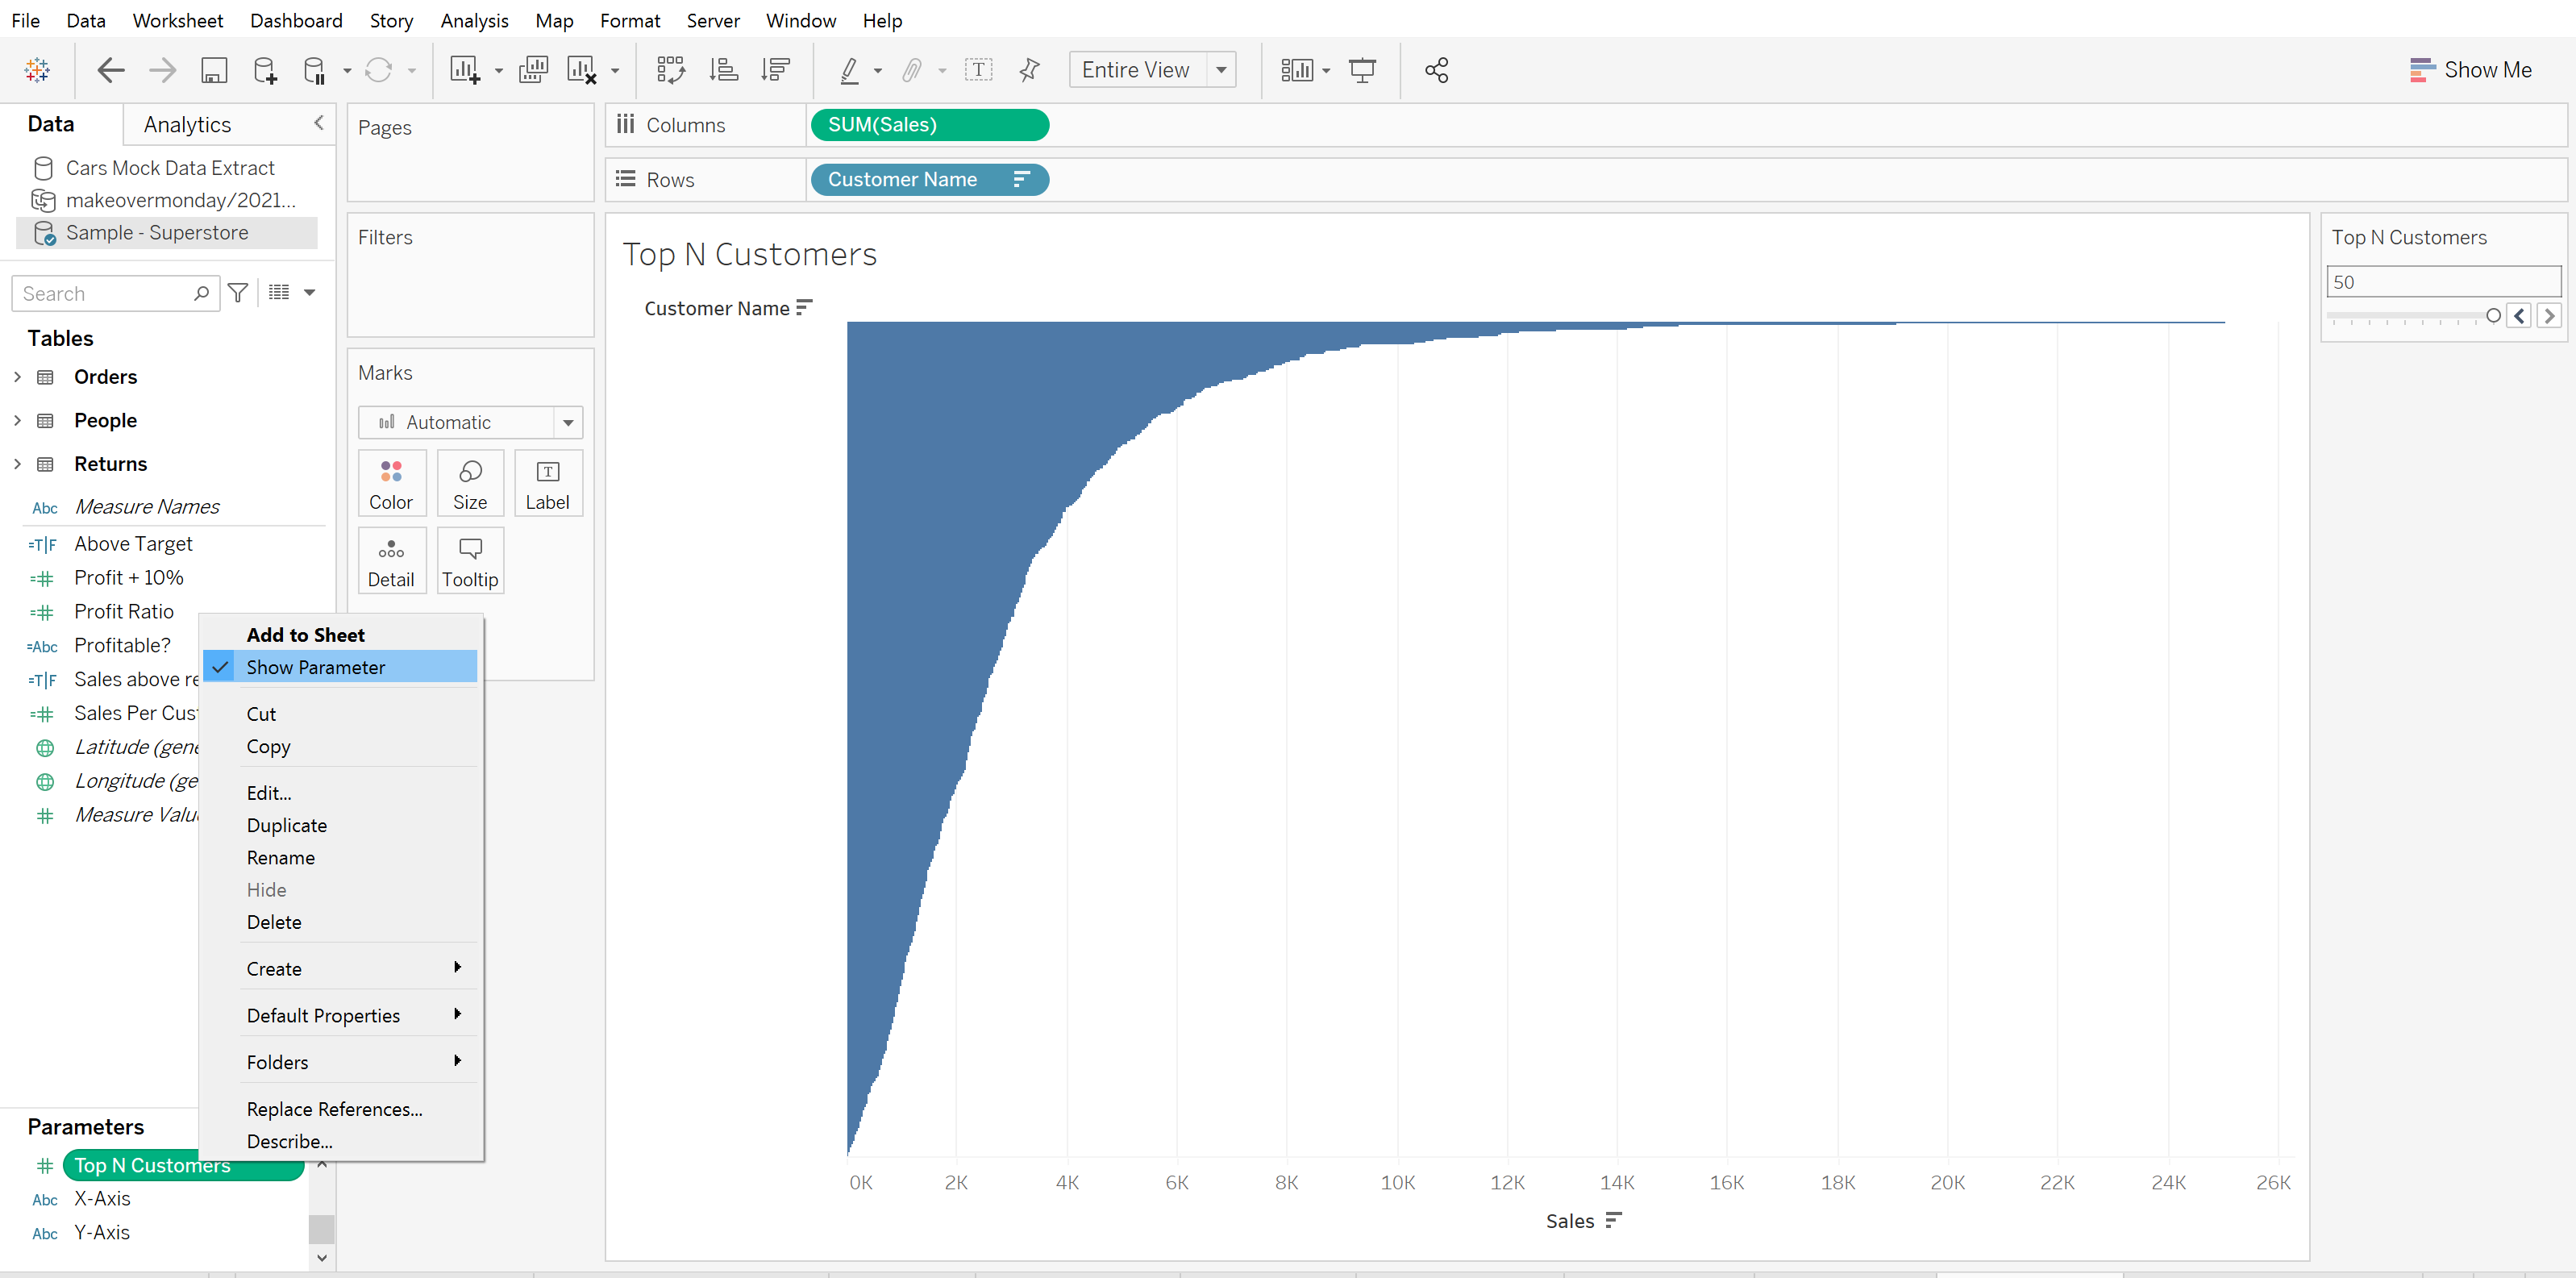Image resolution: width=2576 pixels, height=1278 pixels.
Task: Click the Presentation Mode icon
Action: coord(1362,70)
